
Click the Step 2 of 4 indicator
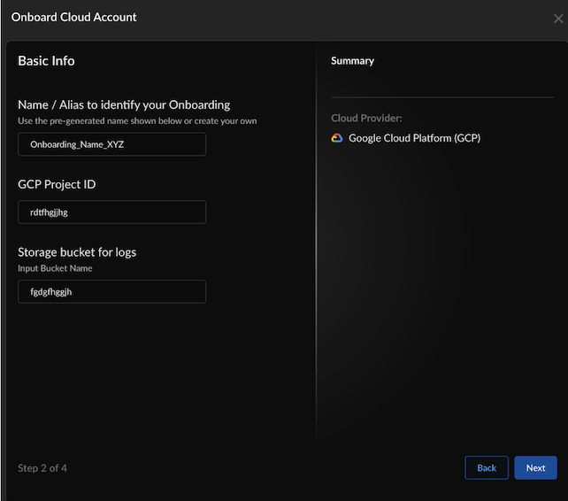click(42, 467)
